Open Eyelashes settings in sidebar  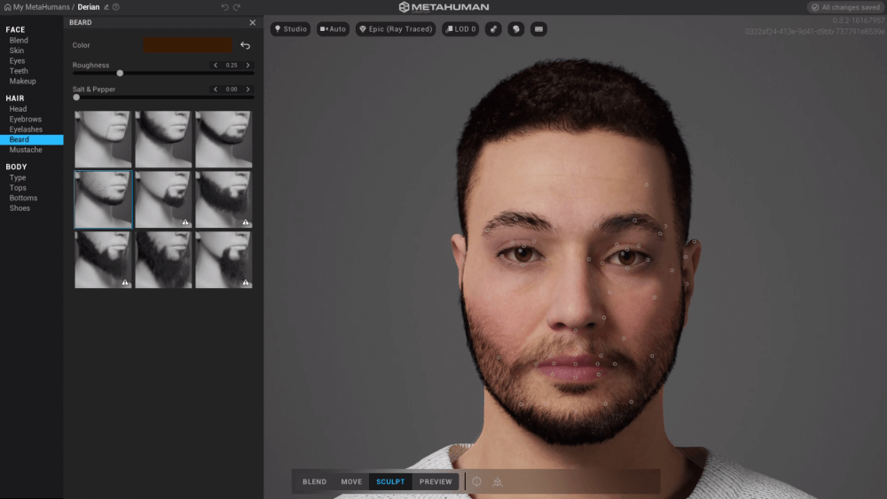click(x=26, y=129)
